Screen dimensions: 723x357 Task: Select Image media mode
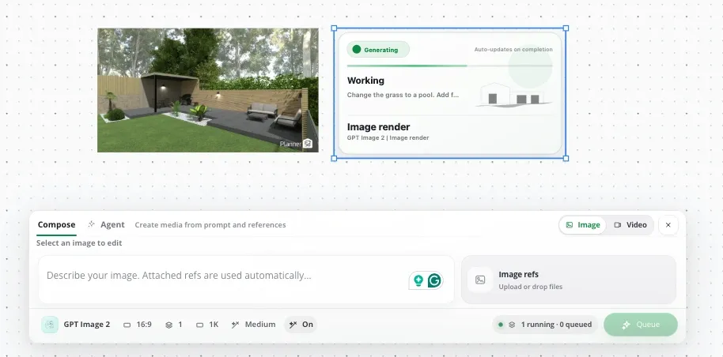coord(583,225)
